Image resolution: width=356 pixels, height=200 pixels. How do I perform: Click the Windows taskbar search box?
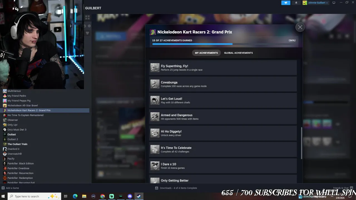pyautogui.click(x=34, y=196)
